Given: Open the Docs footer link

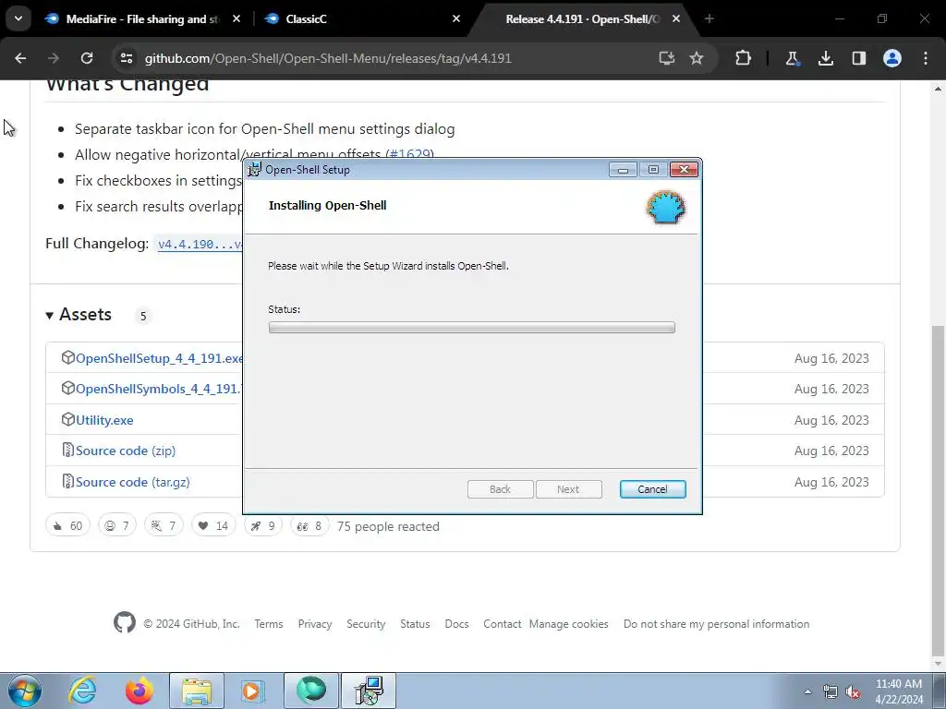Looking at the screenshot, I should (456, 624).
